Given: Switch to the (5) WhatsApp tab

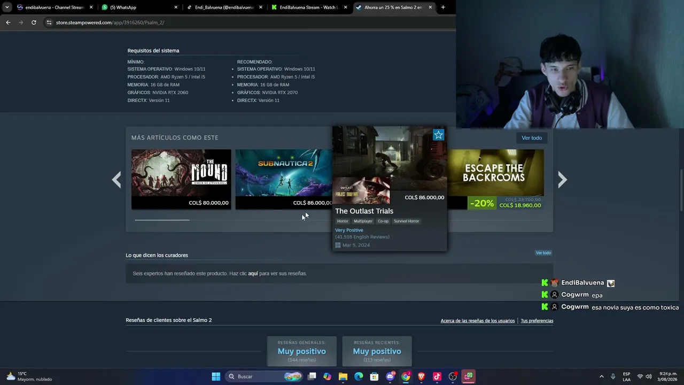Looking at the screenshot, I should pyautogui.click(x=139, y=7).
